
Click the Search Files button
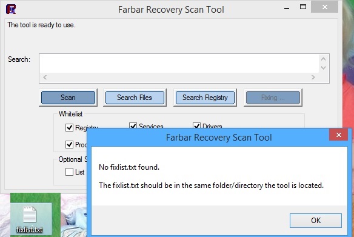click(135, 98)
